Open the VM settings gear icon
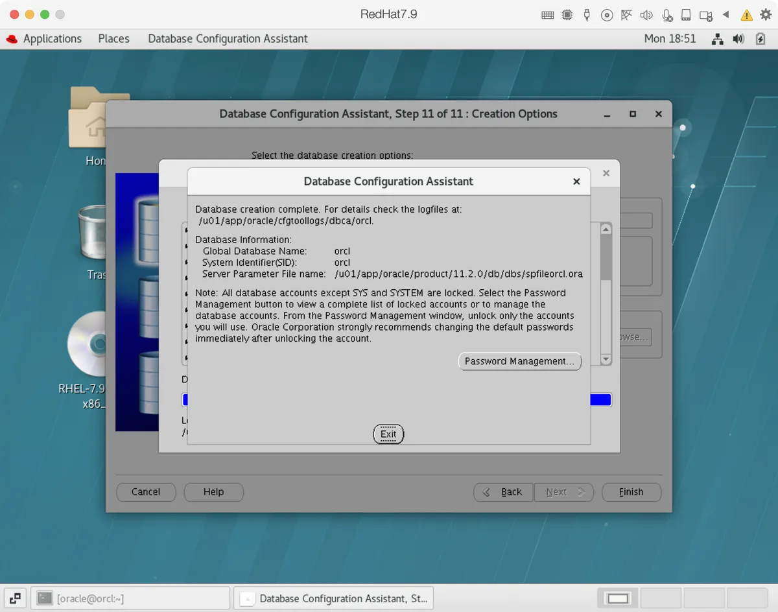This screenshot has width=778, height=612. (x=764, y=14)
